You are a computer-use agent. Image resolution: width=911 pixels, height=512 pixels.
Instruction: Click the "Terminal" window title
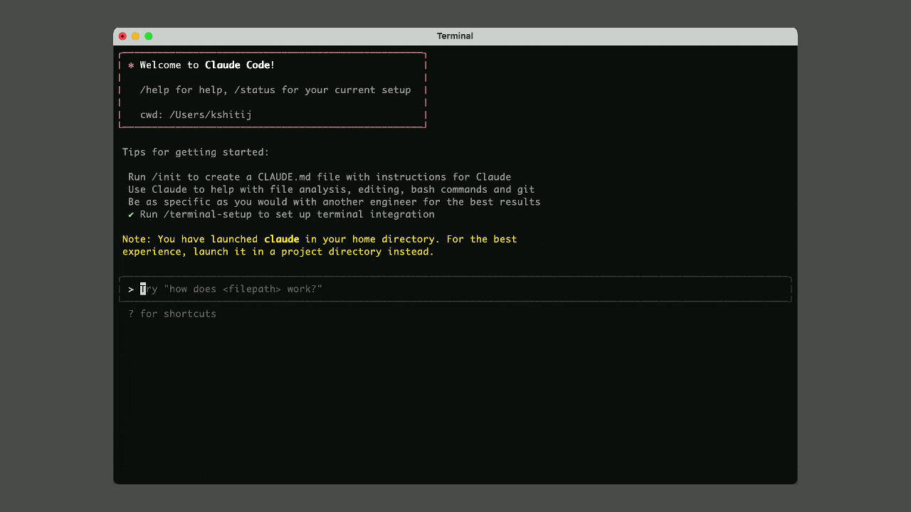455,36
